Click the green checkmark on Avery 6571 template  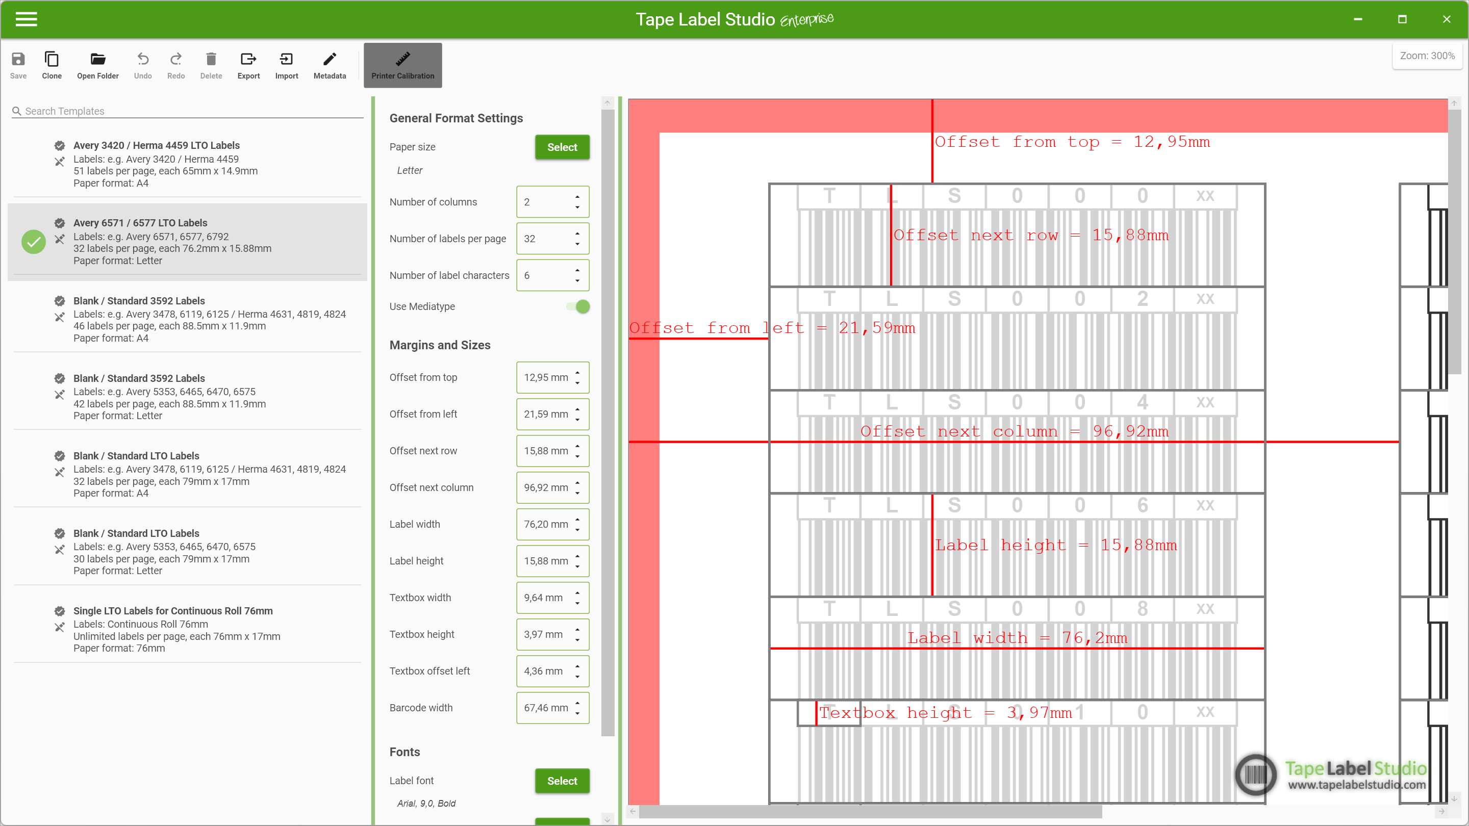34,242
